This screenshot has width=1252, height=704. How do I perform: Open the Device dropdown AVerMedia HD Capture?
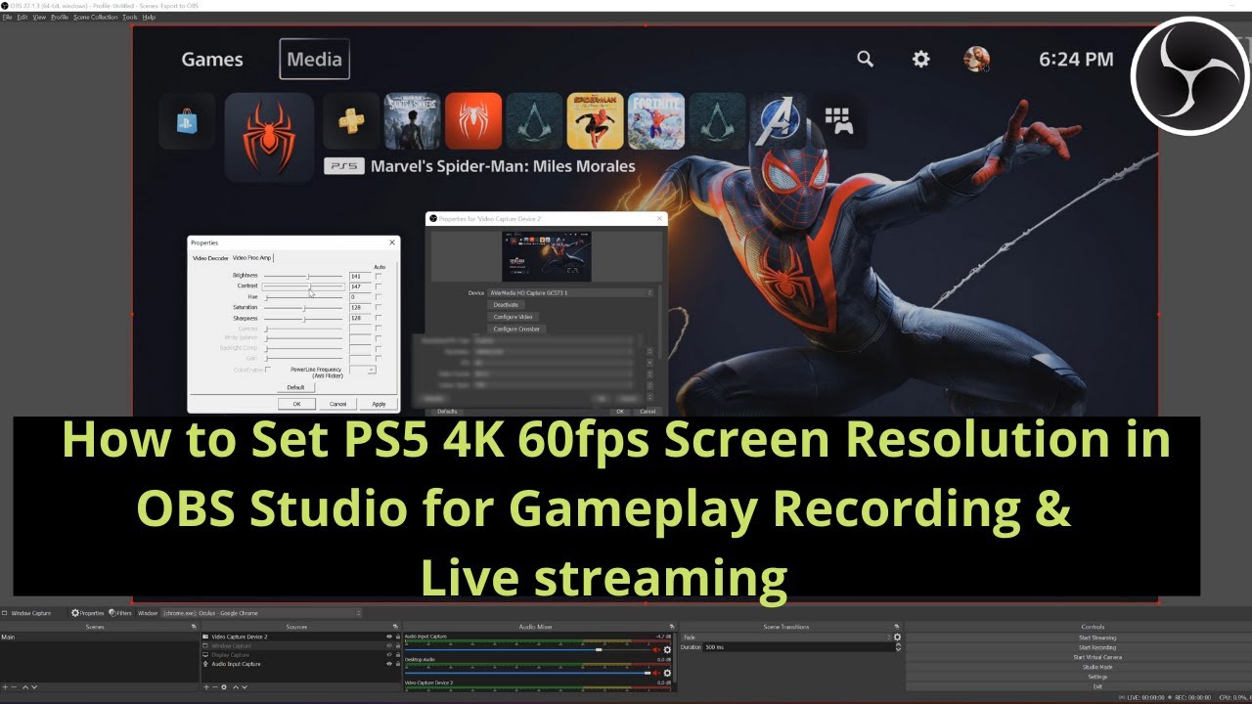570,293
